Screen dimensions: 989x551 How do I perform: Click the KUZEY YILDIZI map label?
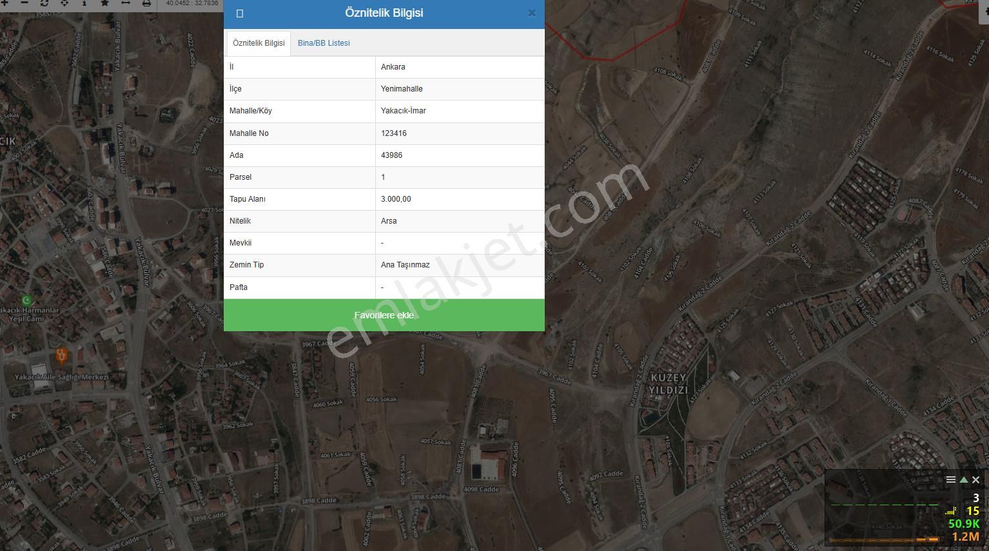pyautogui.click(x=668, y=383)
